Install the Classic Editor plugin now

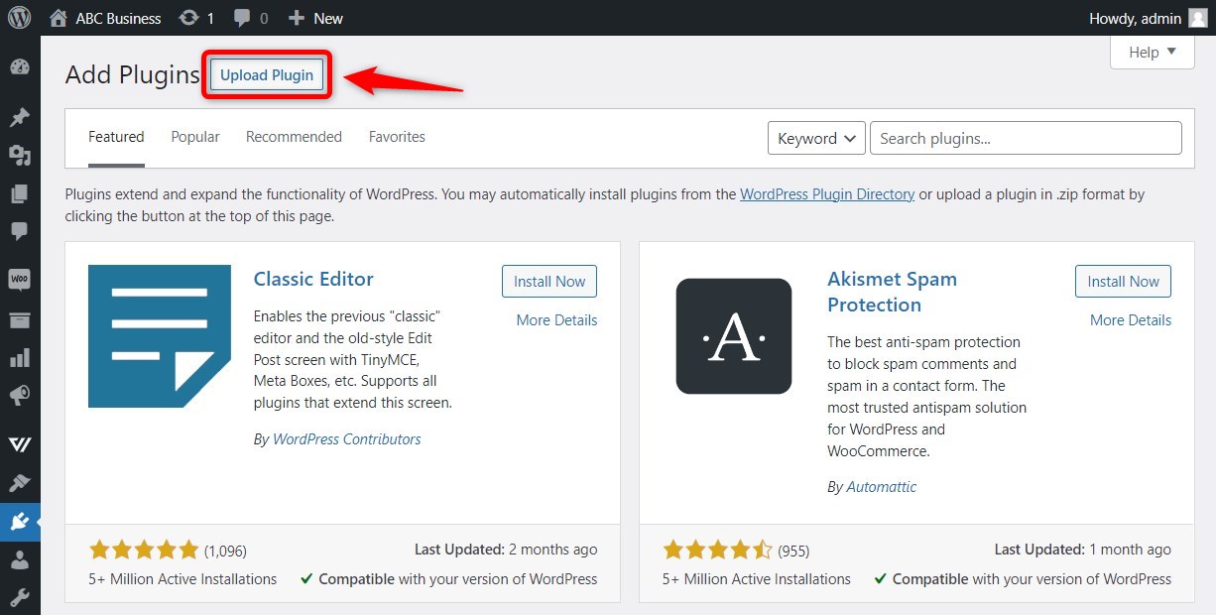pos(549,282)
